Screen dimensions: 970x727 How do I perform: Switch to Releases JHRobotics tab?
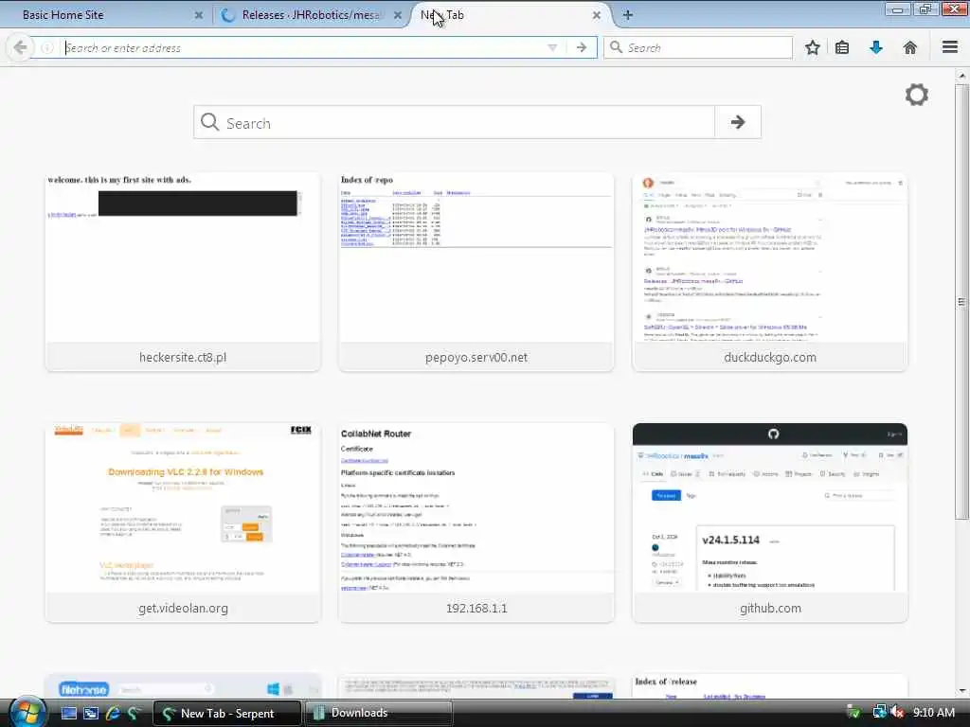[x=313, y=15]
